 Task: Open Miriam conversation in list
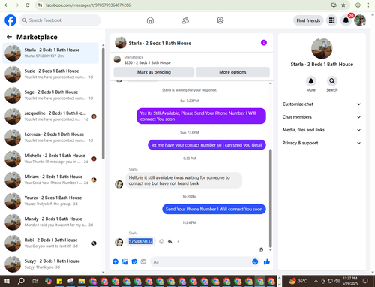[x=50, y=180]
